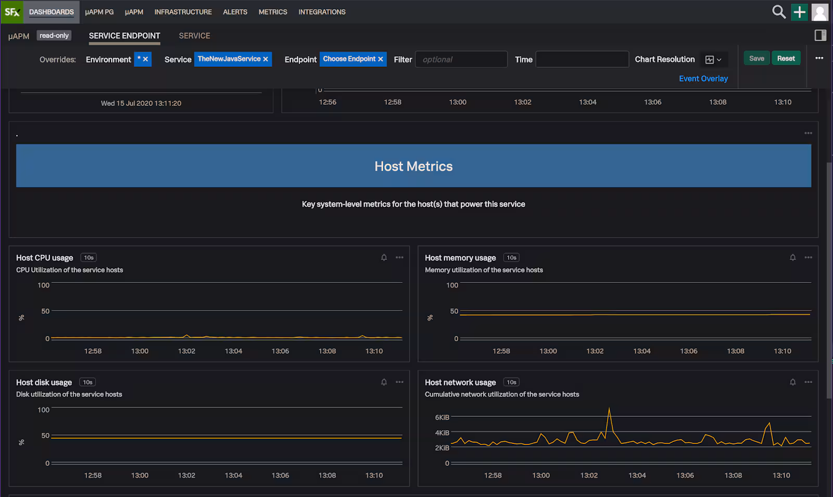This screenshot has width=833, height=497.
Task: Open search with the magnifier icon
Action: [x=778, y=12]
